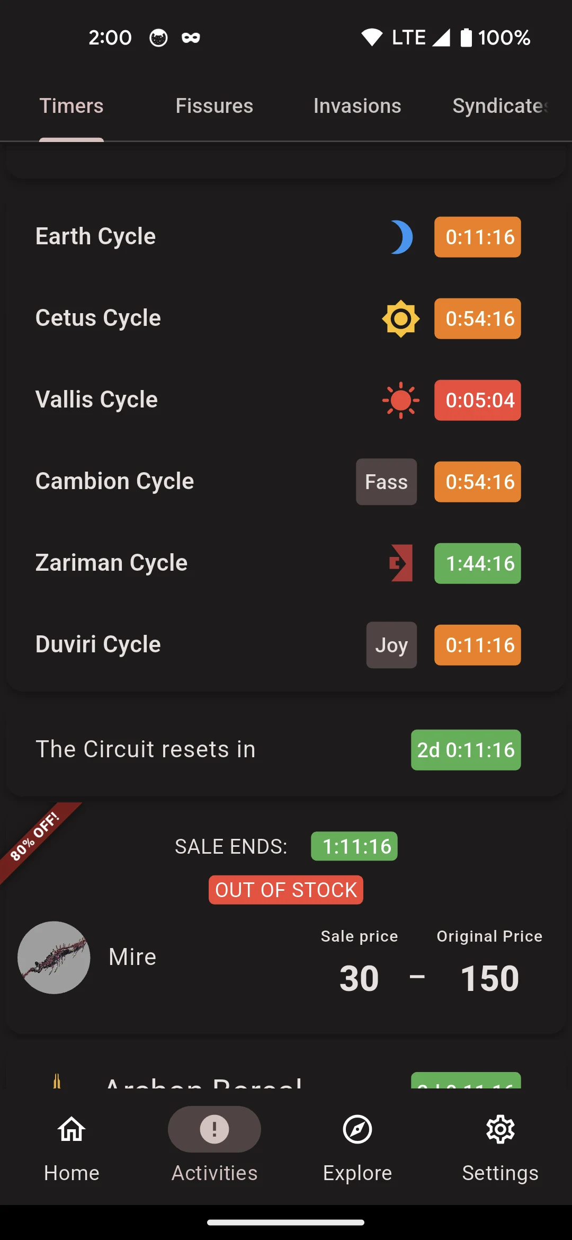572x1240 pixels.
Task: Open the Explore compass icon
Action: pyautogui.click(x=358, y=1129)
